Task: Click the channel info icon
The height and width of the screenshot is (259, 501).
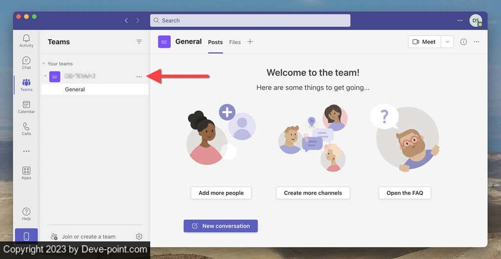Action: 463,42
